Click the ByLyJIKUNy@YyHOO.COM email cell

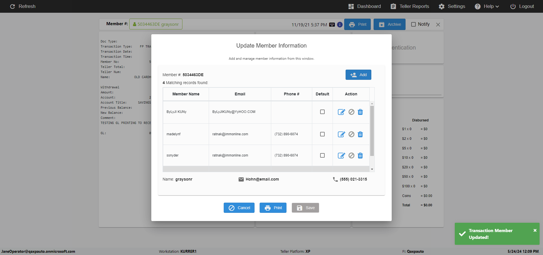pyautogui.click(x=240, y=112)
